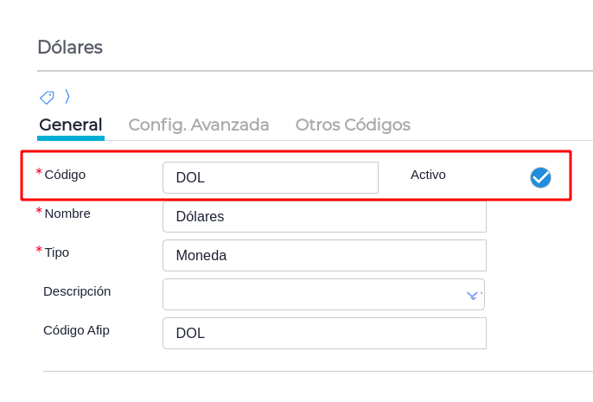Click the chevron arrow beside the tag icon
Image resolution: width=593 pixels, height=402 pixels.
tap(67, 96)
